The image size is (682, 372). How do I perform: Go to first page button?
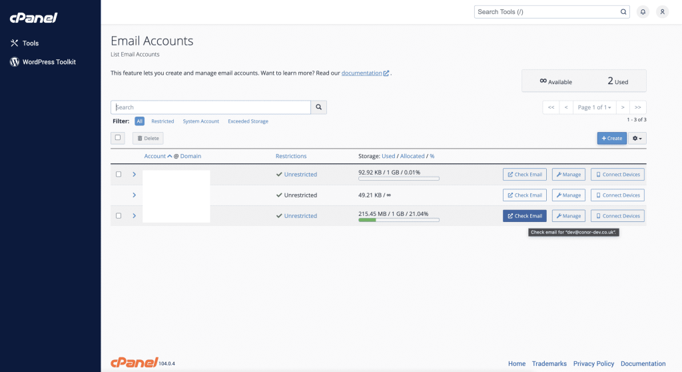pyautogui.click(x=551, y=107)
